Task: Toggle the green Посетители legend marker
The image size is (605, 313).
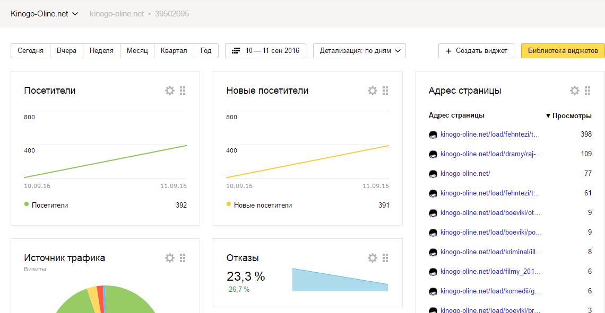Action: click(27, 204)
